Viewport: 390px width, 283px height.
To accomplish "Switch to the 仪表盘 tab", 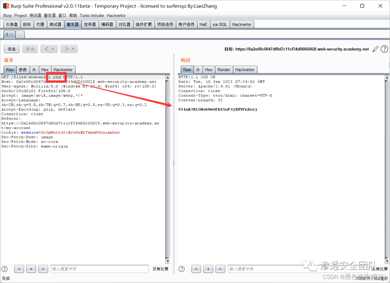I will pos(12,24).
